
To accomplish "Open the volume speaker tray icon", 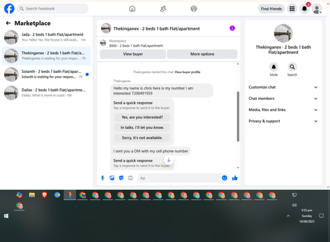I will pos(294,205).
